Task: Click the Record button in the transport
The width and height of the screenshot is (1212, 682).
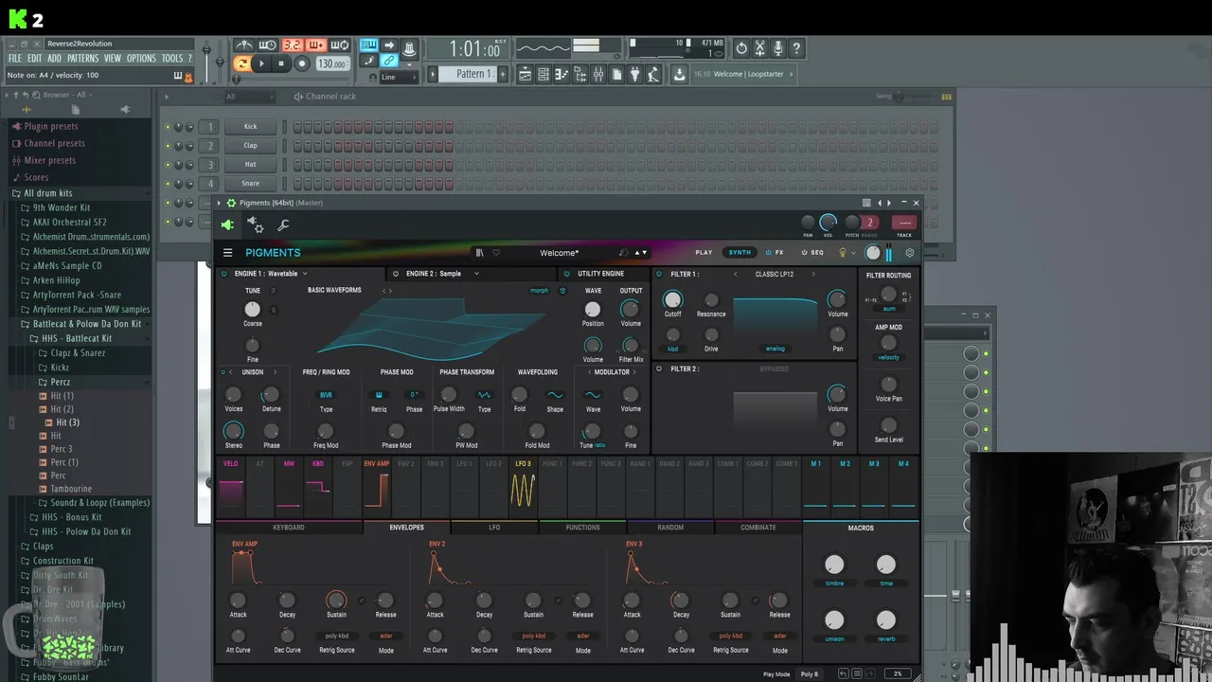Action: [302, 63]
